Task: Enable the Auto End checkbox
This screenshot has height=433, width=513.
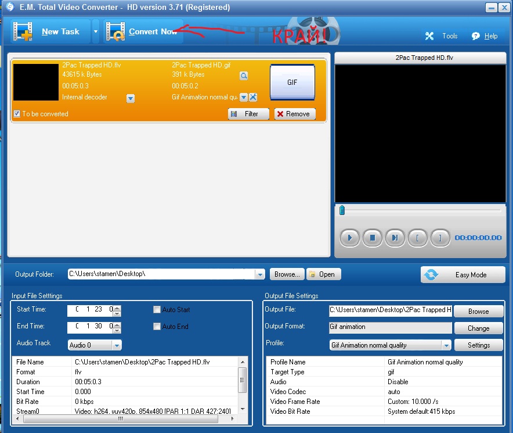Action: click(x=157, y=327)
